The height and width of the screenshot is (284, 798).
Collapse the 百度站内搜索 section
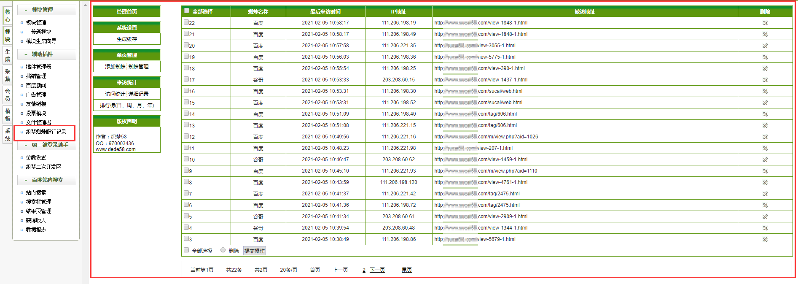(x=47, y=180)
